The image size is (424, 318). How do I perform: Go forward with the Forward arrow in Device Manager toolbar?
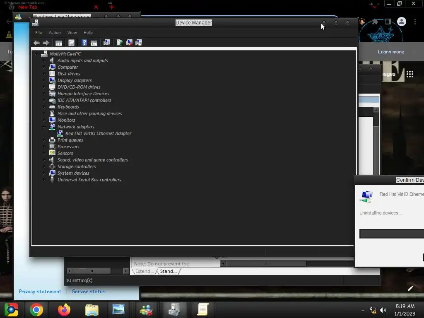tap(46, 43)
